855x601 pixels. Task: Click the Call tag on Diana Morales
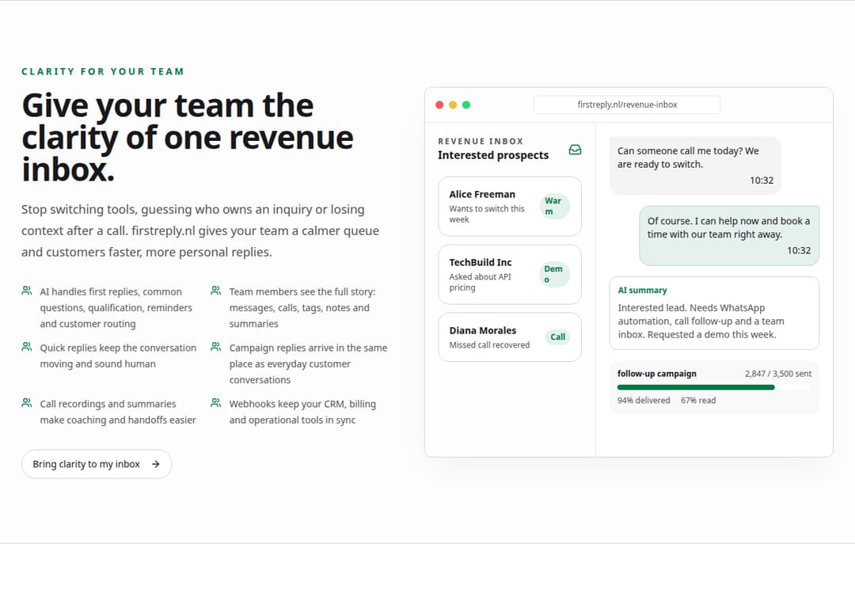(558, 337)
